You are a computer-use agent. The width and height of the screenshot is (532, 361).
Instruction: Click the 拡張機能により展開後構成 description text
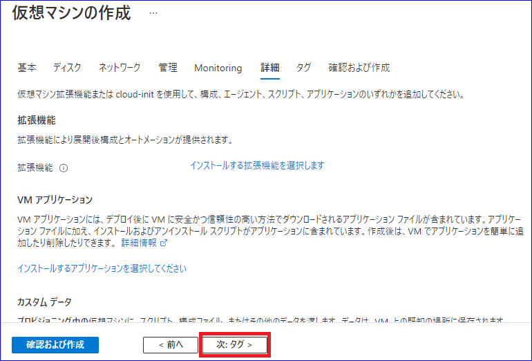(x=125, y=140)
